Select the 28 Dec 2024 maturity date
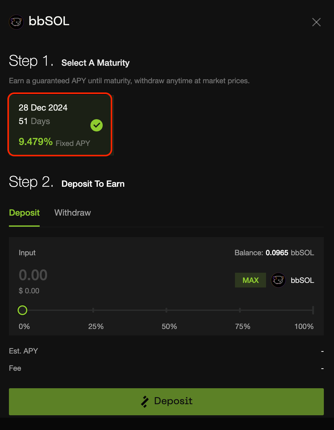This screenshot has width=334, height=430. (x=43, y=108)
